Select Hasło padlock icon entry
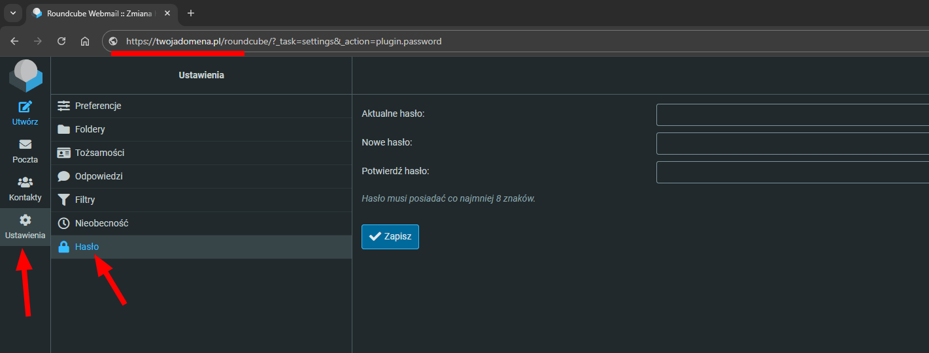 tap(63, 247)
